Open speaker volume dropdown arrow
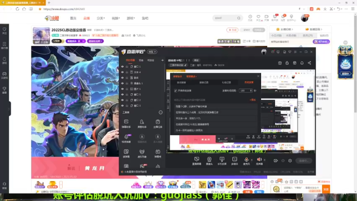The image size is (357, 201). coord(265,160)
